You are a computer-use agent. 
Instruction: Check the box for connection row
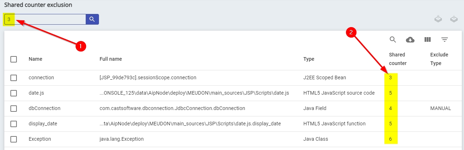[x=14, y=78]
